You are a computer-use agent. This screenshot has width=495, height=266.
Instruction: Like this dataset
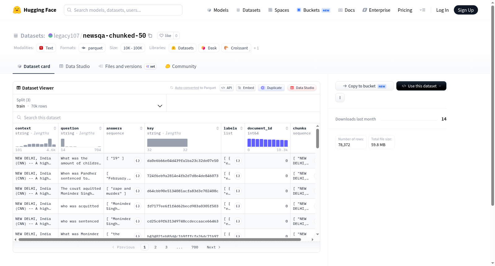[x=165, y=36]
